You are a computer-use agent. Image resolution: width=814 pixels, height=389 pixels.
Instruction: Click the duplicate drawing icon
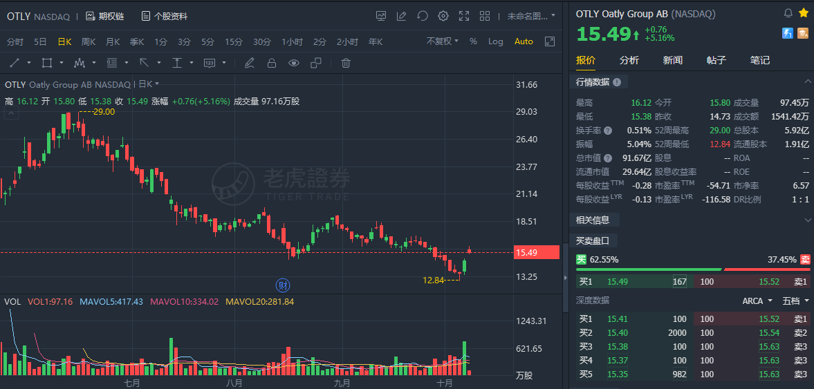tap(315, 63)
